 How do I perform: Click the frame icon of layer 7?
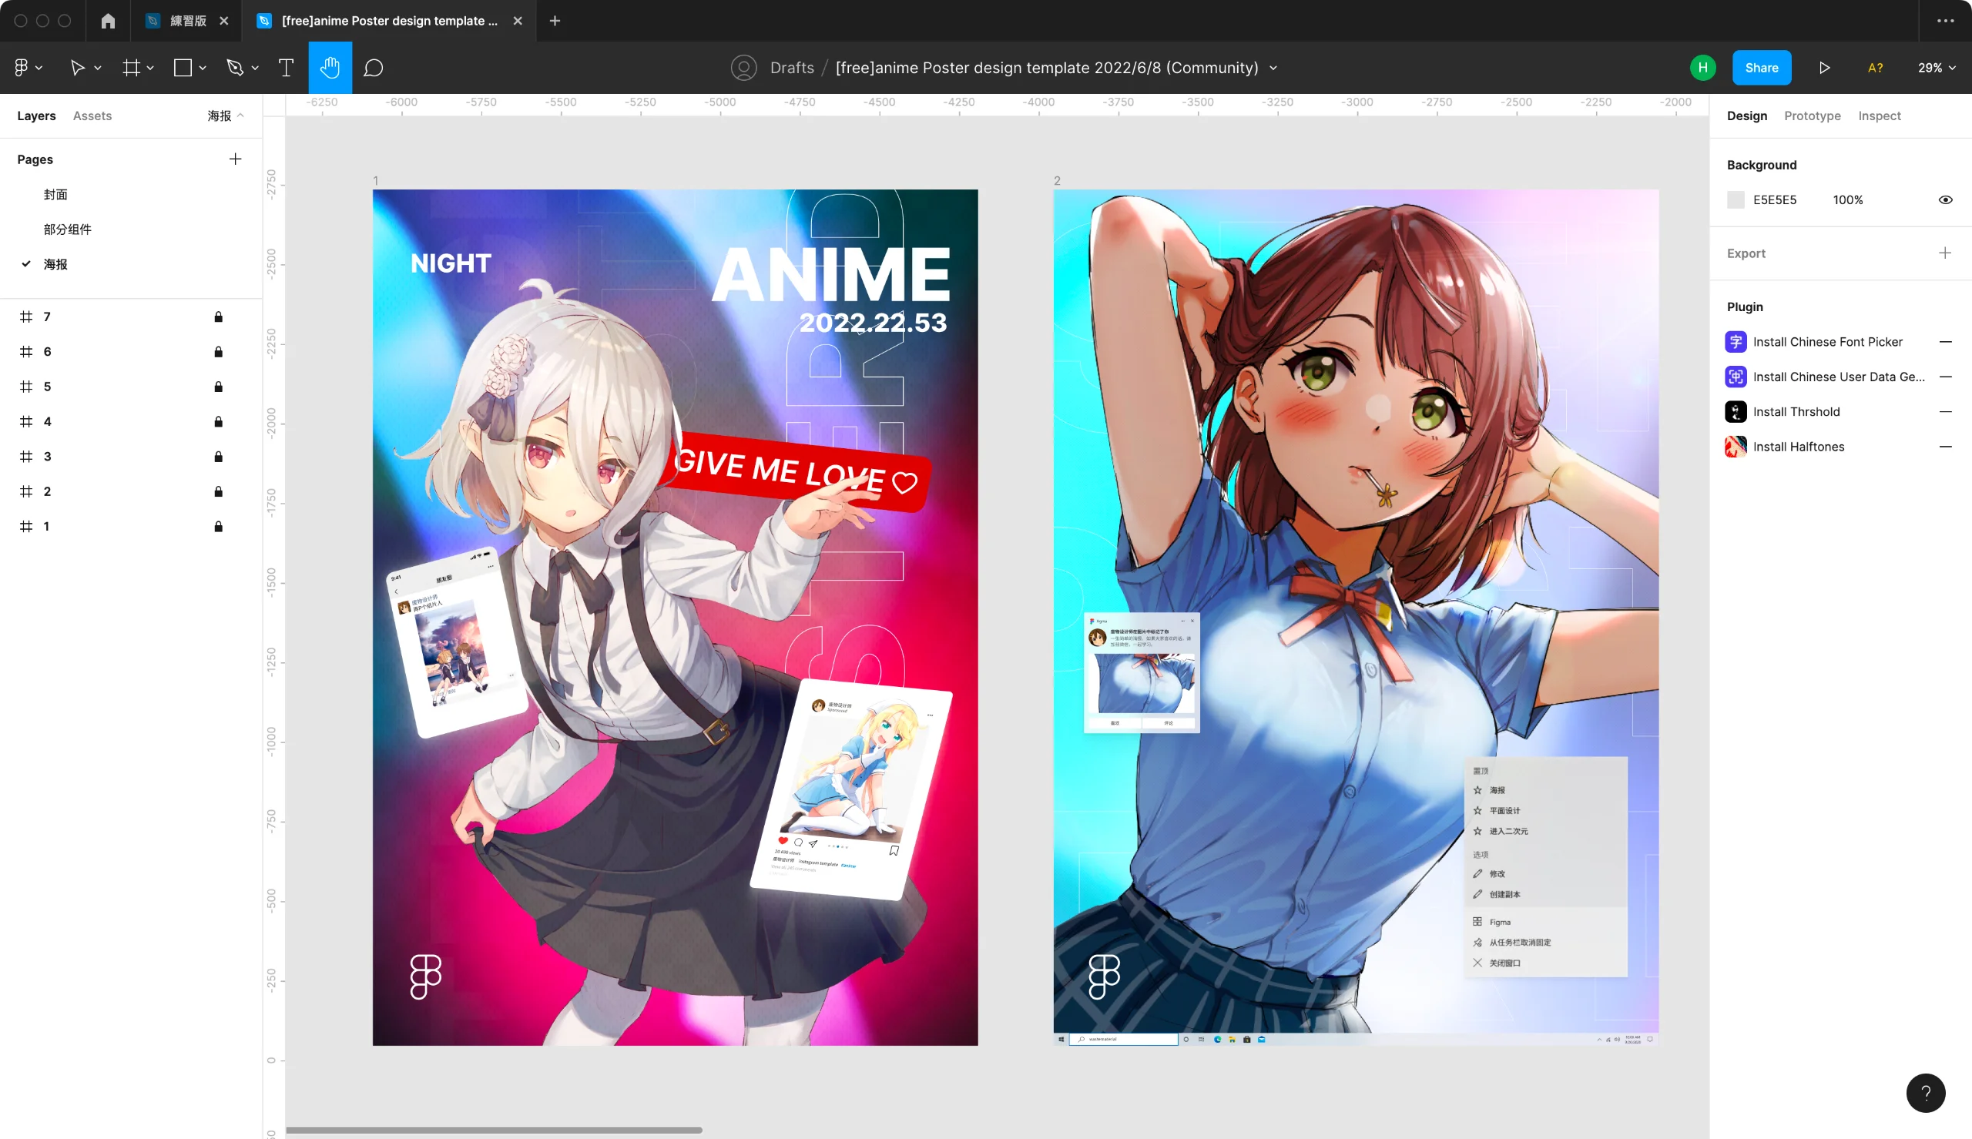click(27, 317)
